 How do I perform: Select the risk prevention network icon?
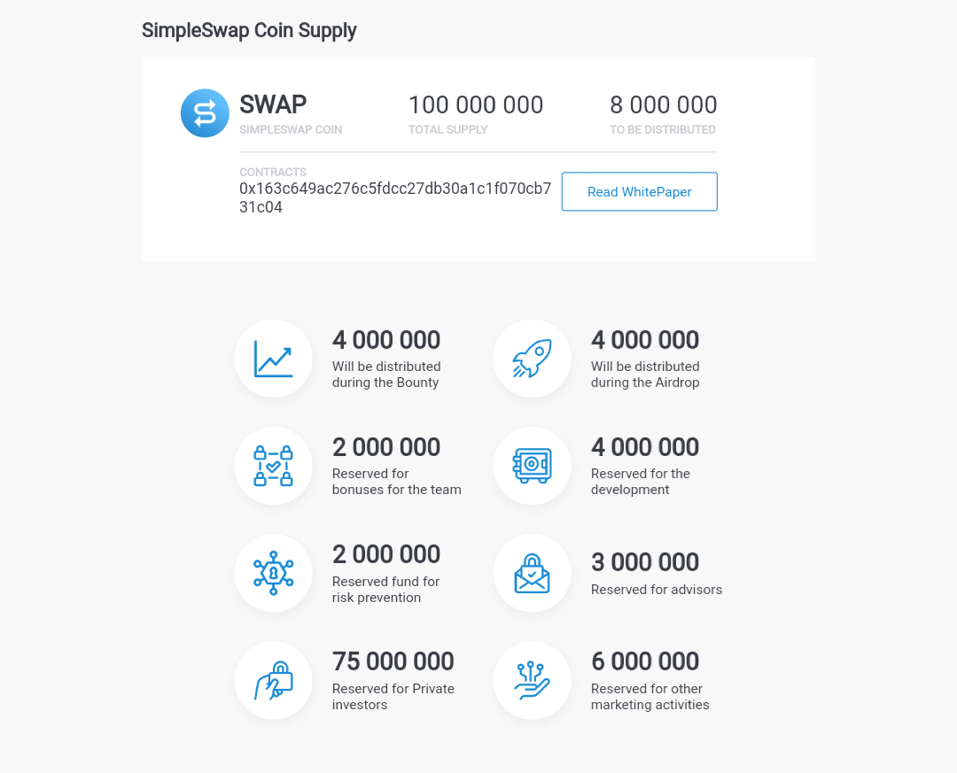(x=274, y=573)
